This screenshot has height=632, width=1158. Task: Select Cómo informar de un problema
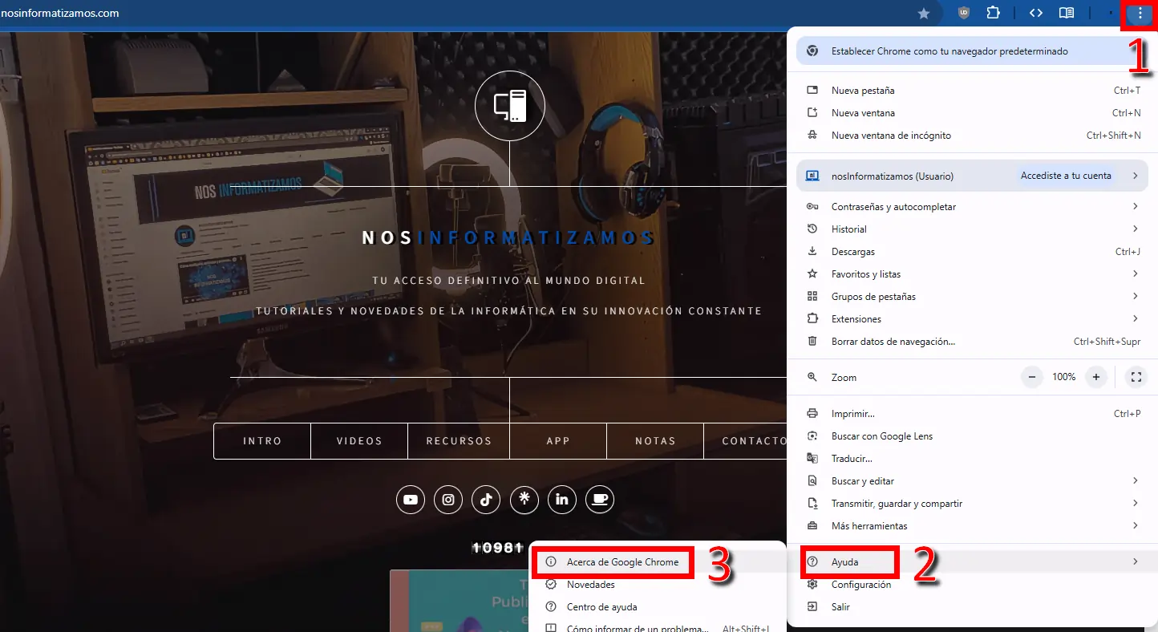click(x=658, y=626)
